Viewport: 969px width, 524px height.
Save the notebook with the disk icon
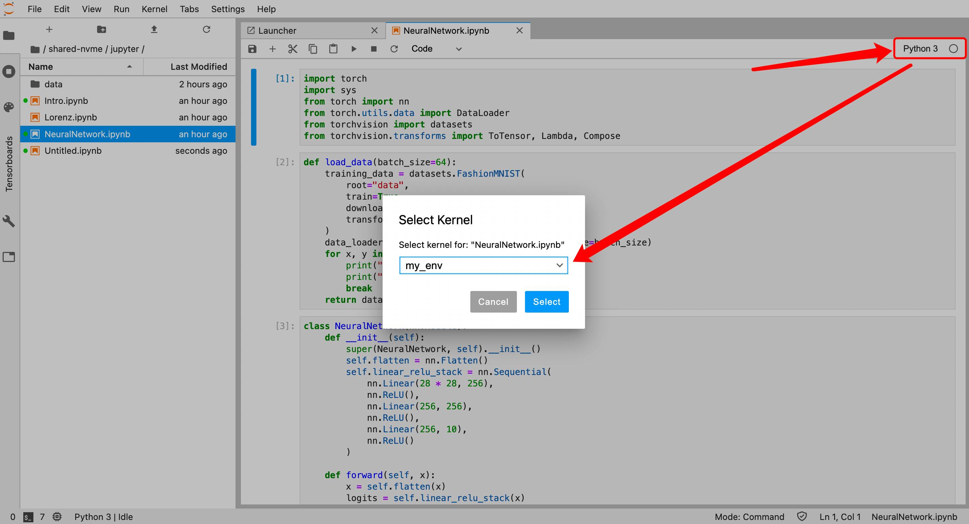[x=252, y=49]
